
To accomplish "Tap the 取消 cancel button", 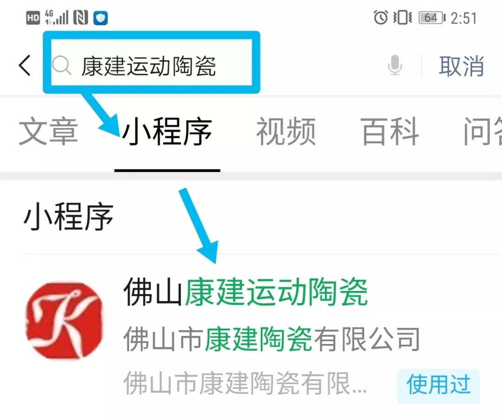I will point(461,66).
